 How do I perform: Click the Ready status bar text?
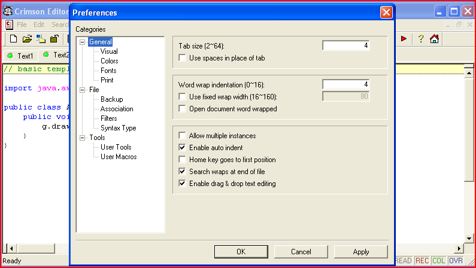pos(12,261)
